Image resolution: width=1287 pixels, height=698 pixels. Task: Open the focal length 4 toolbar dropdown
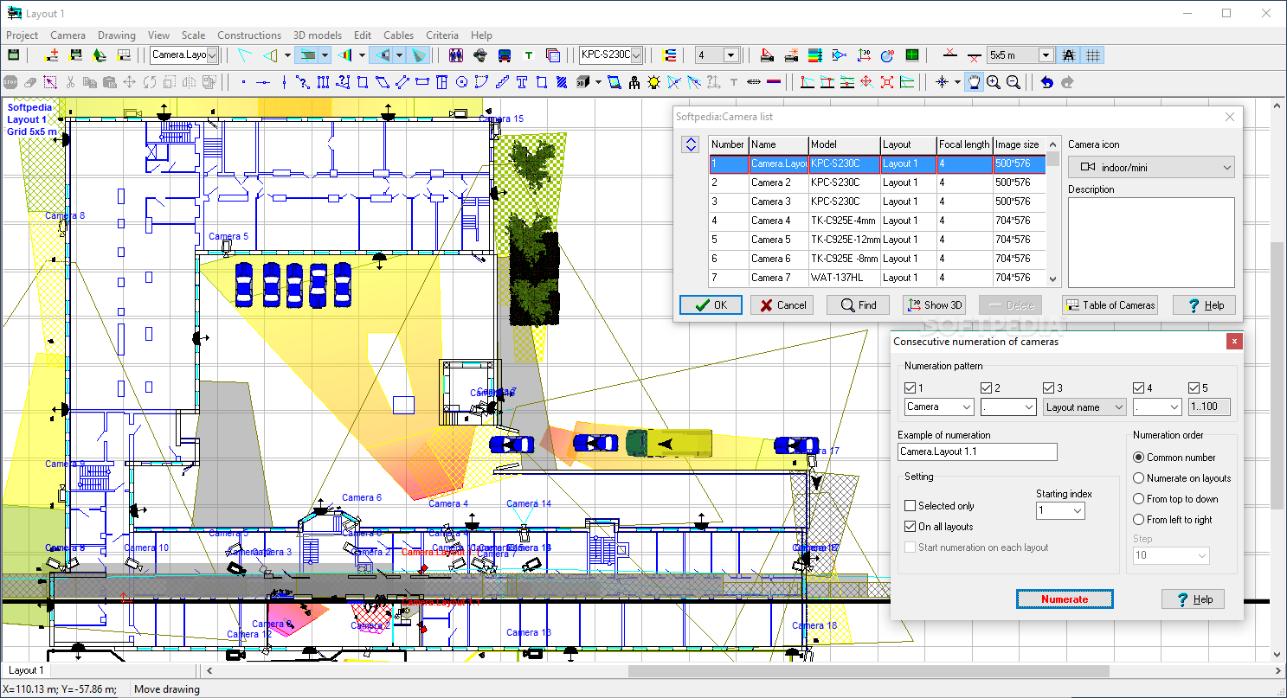coord(718,55)
